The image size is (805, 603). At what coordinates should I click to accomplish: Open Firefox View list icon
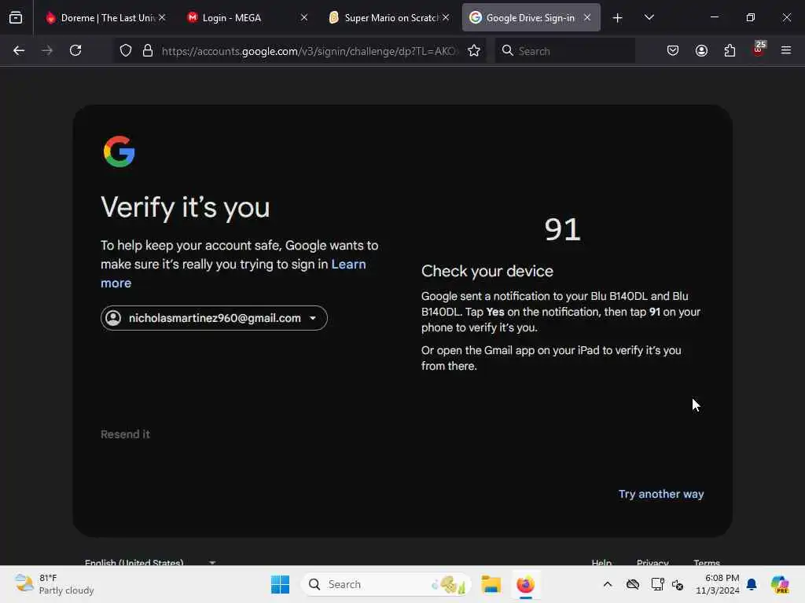(x=16, y=17)
